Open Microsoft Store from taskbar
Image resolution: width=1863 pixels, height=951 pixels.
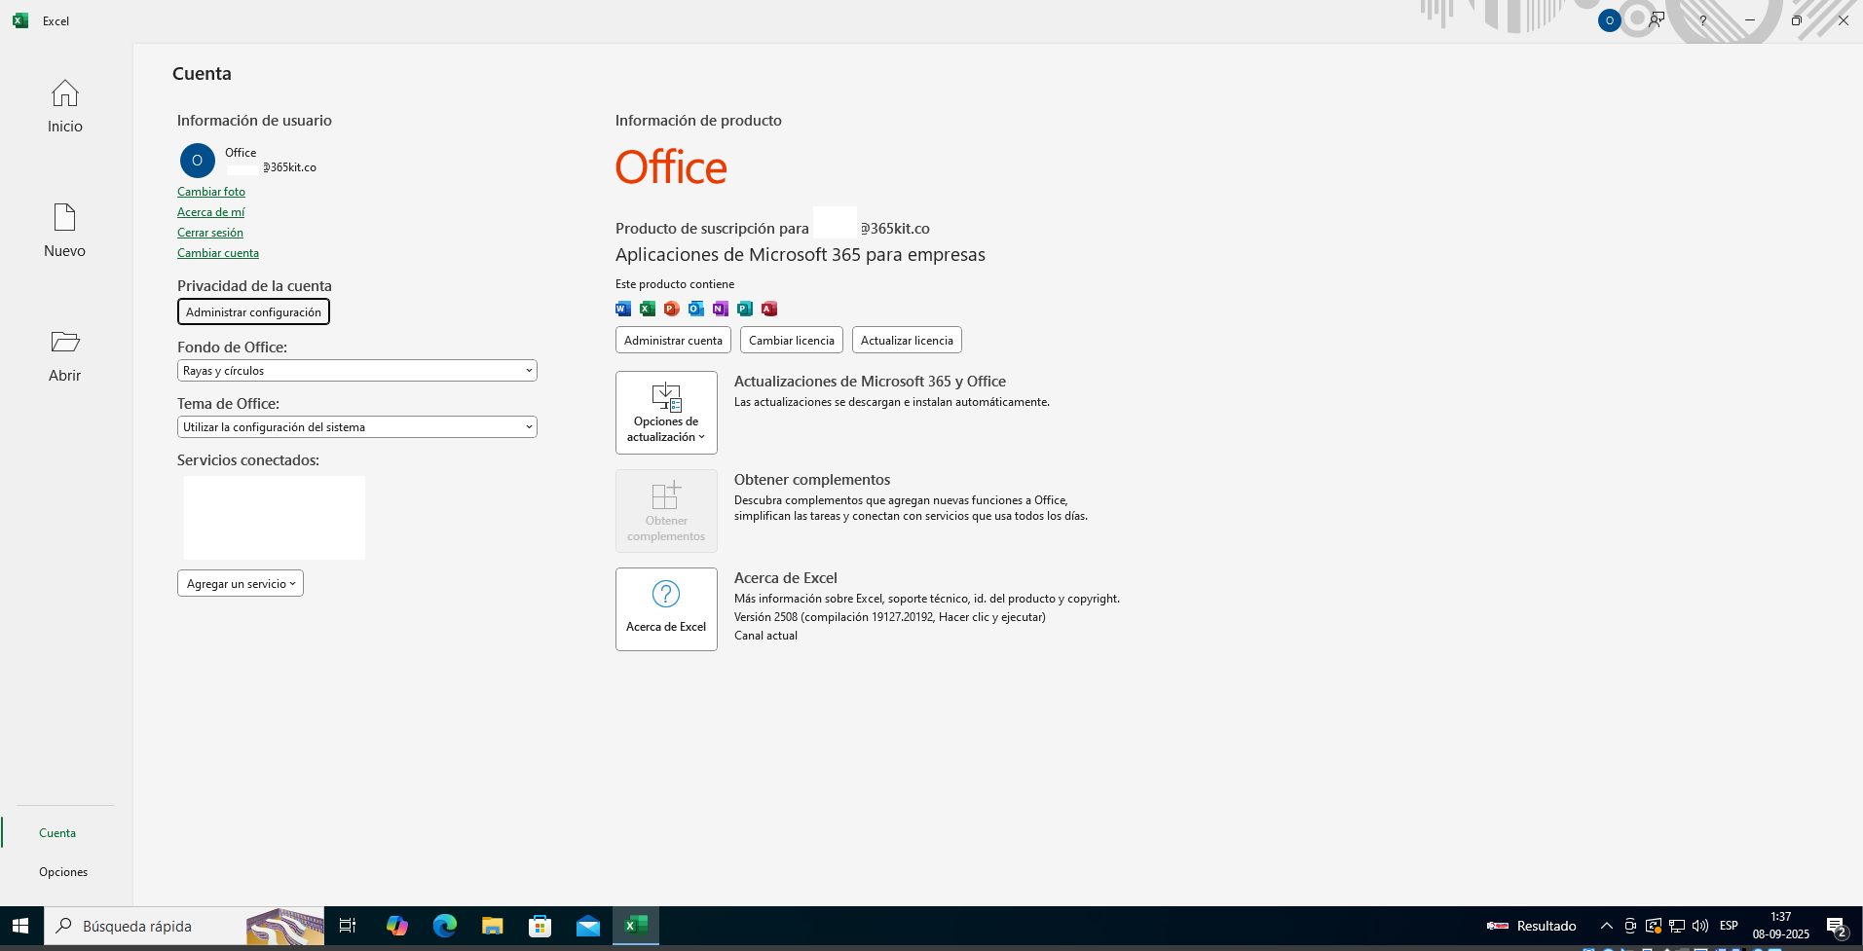click(540, 926)
